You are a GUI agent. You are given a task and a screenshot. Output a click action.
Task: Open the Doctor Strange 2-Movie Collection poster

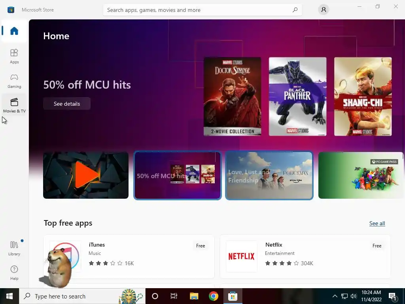233,97
